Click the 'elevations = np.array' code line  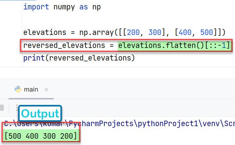[124, 33]
